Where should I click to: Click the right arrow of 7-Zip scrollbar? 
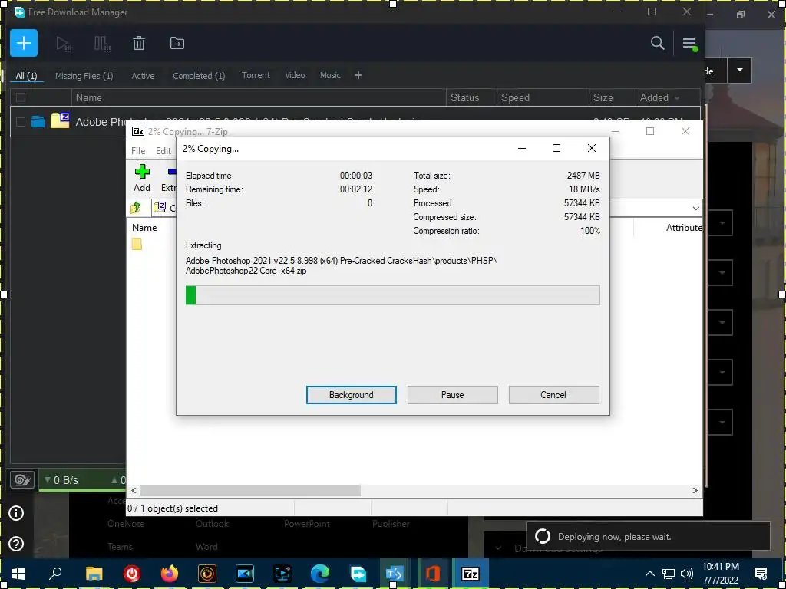[x=695, y=490]
